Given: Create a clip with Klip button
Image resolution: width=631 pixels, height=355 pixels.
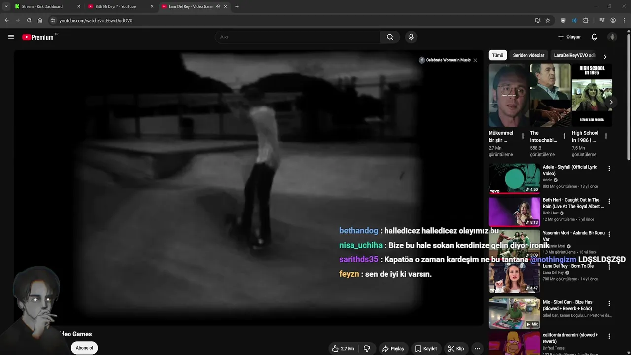Looking at the screenshot, I should point(456,348).
